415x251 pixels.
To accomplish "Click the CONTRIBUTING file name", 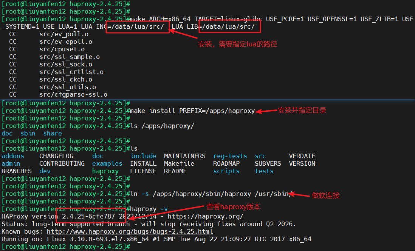I will [62, 163].
